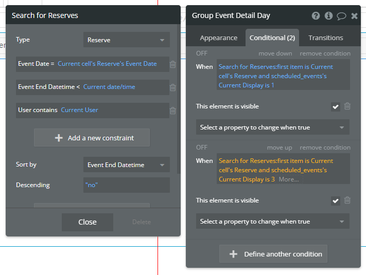Open the Transitions tab
Viewport: 366px width, 275px height.
point(325,38)
